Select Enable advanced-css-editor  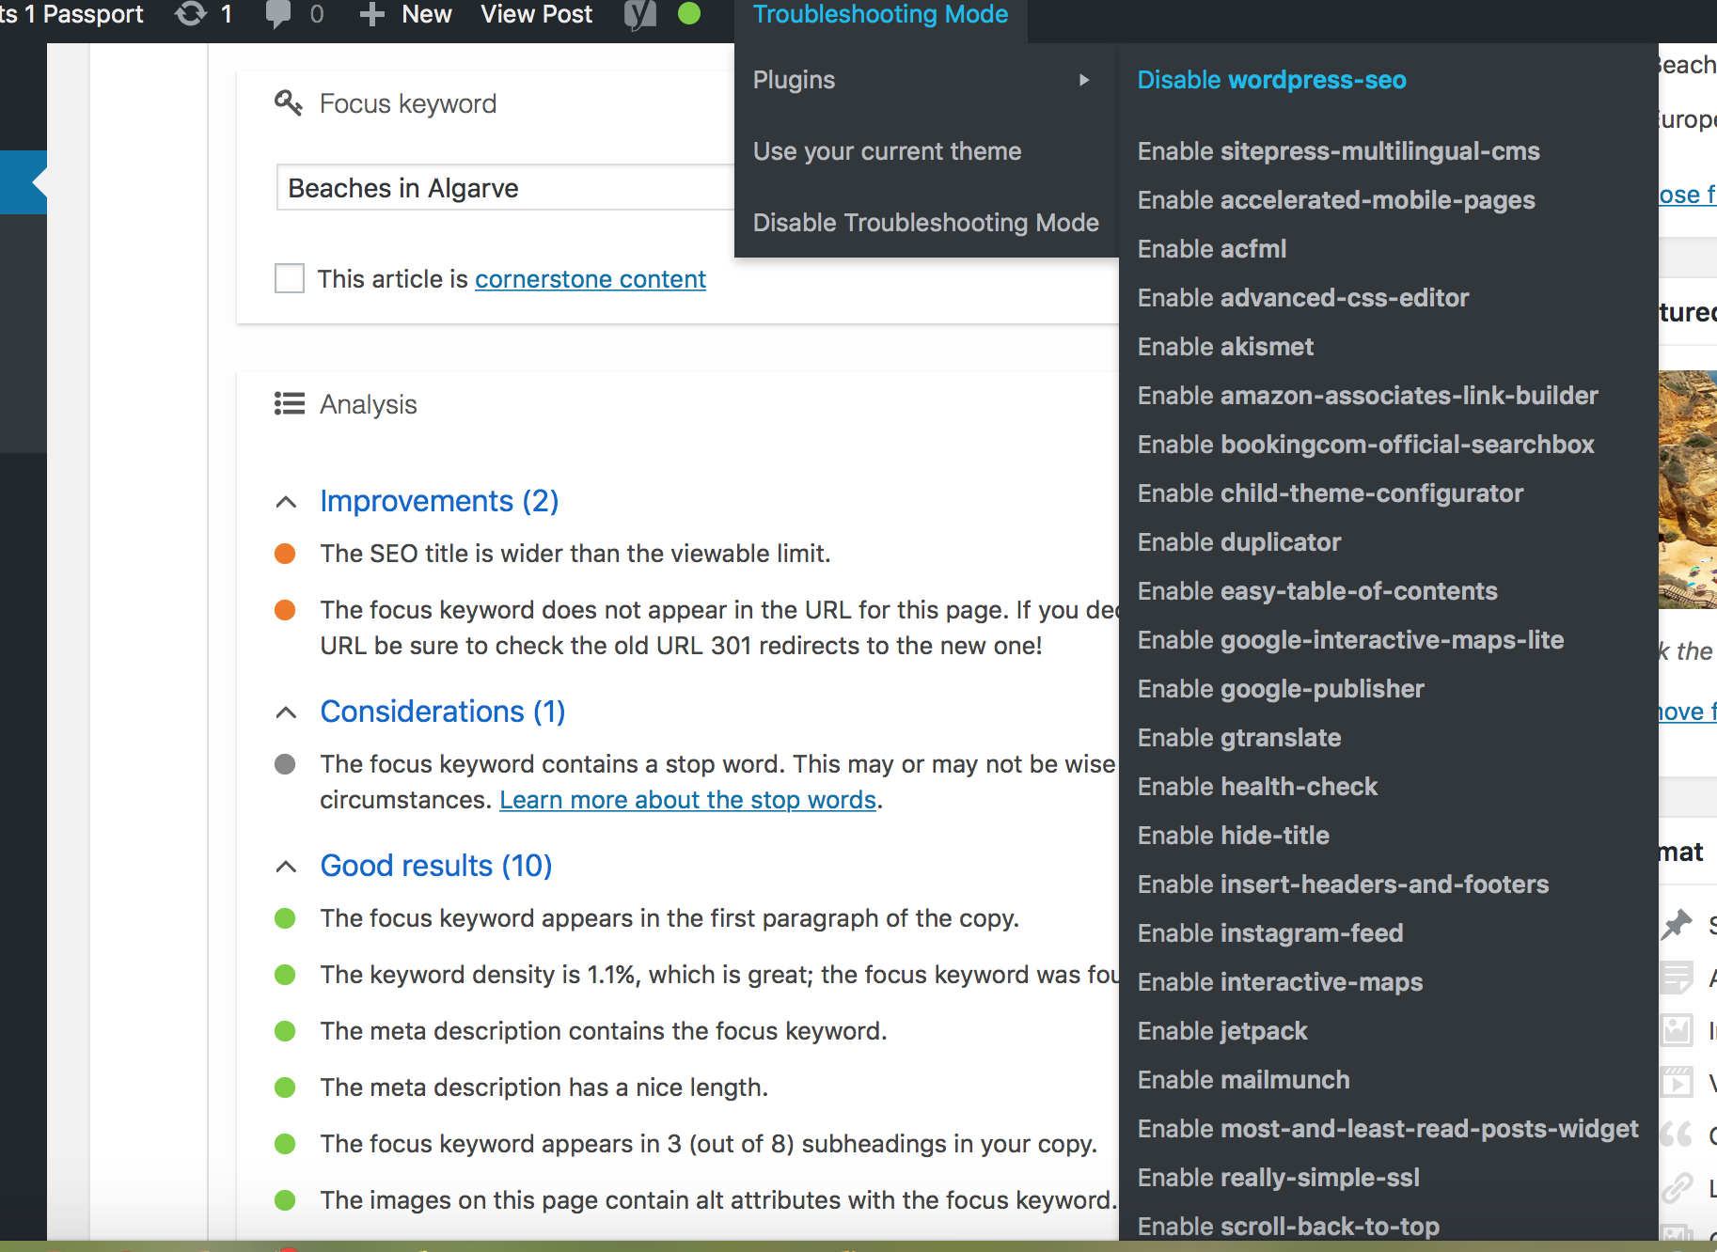(x=1303, y=298)
